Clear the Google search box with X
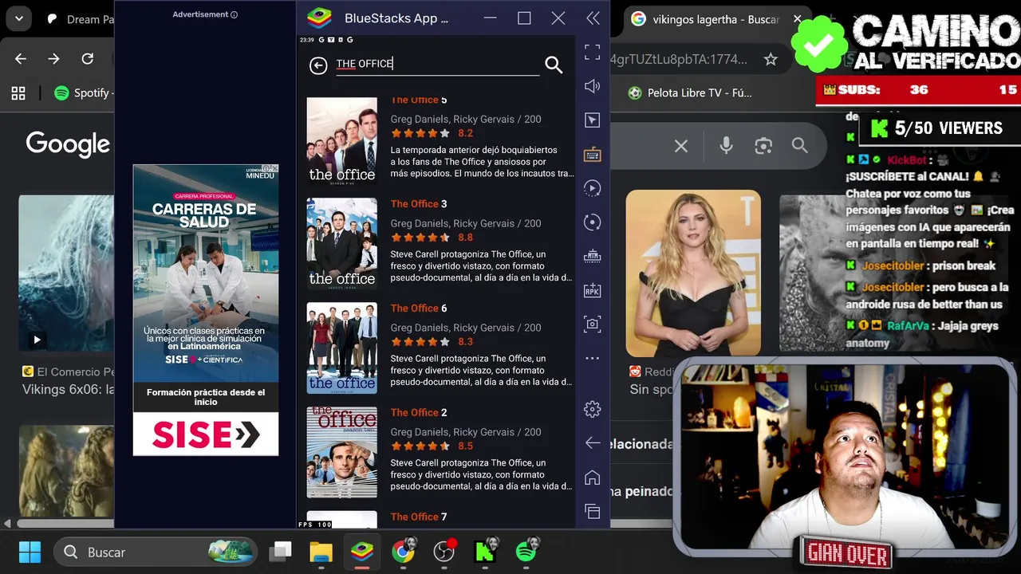The width and height of the screenshot is (1021, 574). tap(681, 146)
